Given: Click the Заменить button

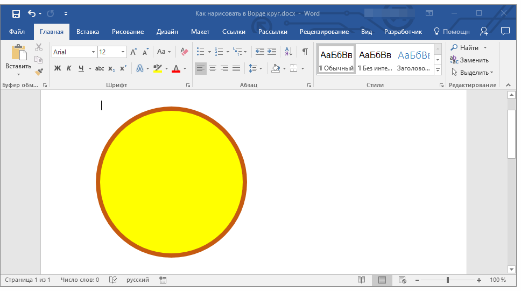Looking at the screenshot, I should click(x=469, y=60).
